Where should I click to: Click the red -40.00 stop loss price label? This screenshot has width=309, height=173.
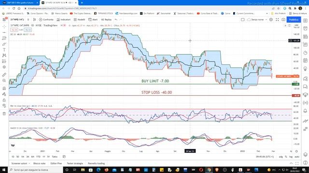[296, 96]
